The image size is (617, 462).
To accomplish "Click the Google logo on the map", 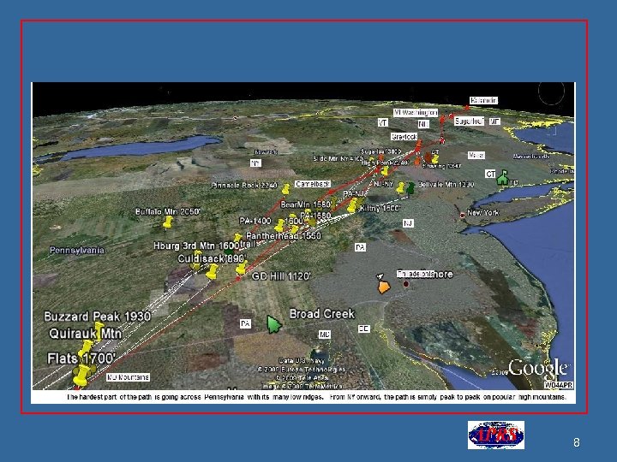I will 538,369.
